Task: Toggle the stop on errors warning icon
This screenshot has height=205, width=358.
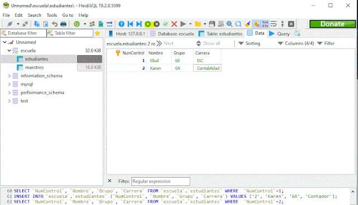Action: [x=256, y=24]
